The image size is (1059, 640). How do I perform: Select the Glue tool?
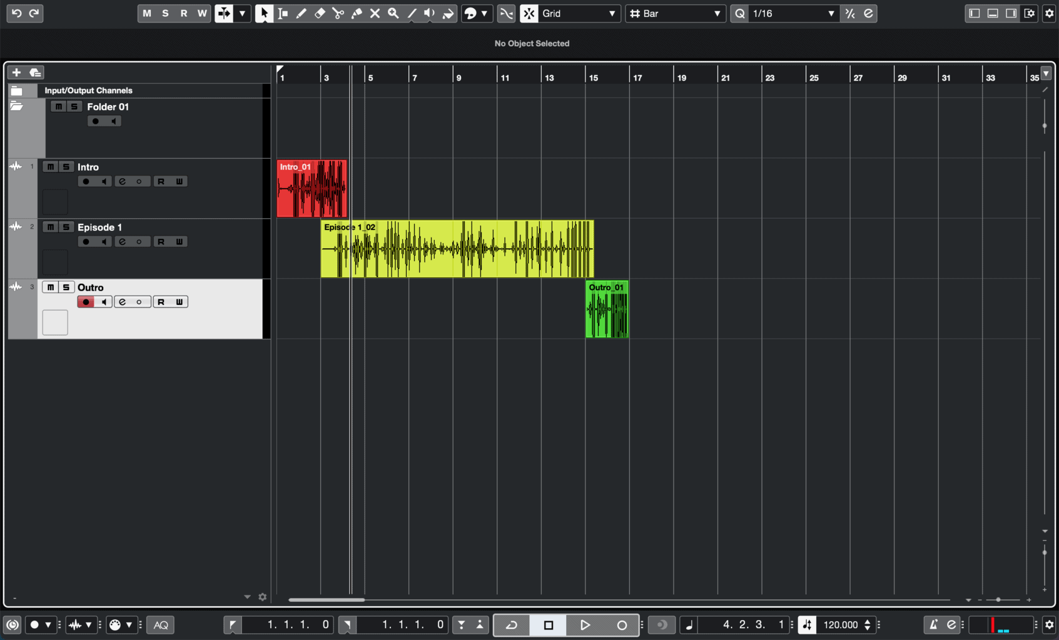(357, 13)
